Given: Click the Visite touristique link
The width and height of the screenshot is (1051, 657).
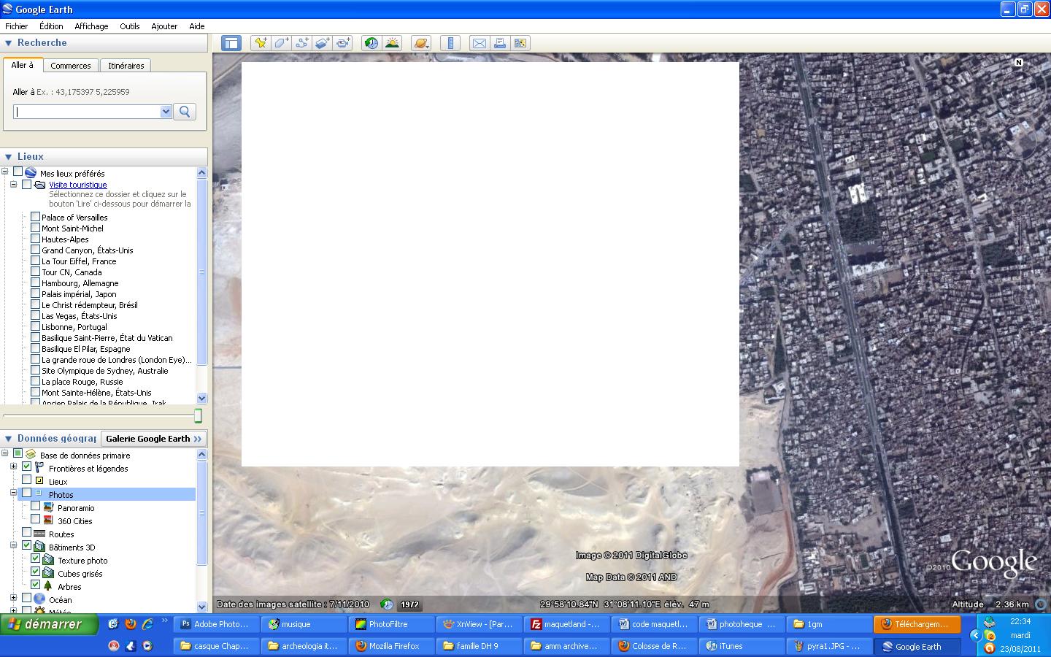Looking at the screenshot, I should click(78, 185).
